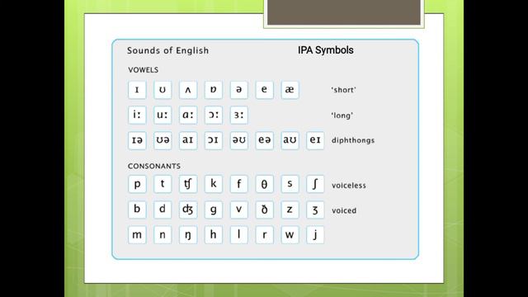Click the consonant m tile
The image size is (528, 297).
(137, 234)
